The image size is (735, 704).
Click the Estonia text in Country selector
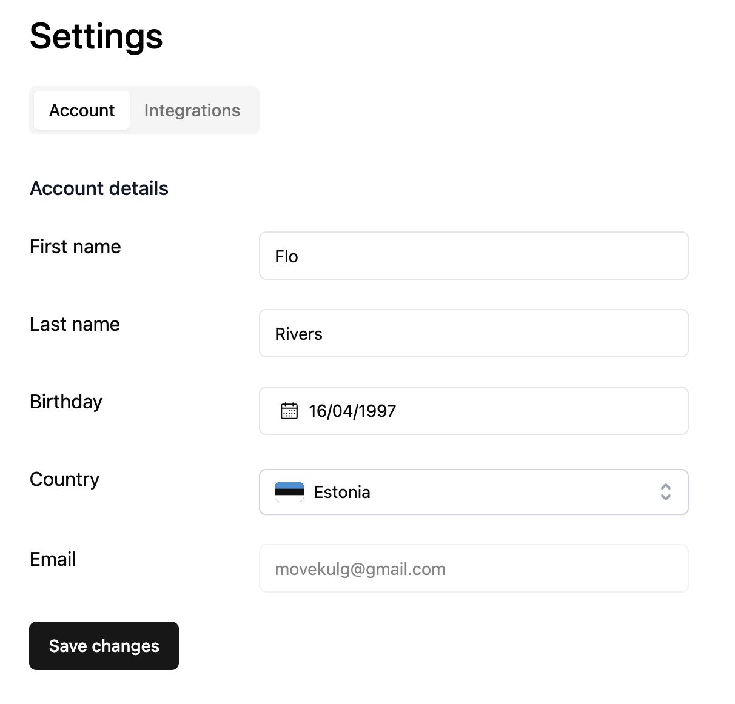click(342, 492)
